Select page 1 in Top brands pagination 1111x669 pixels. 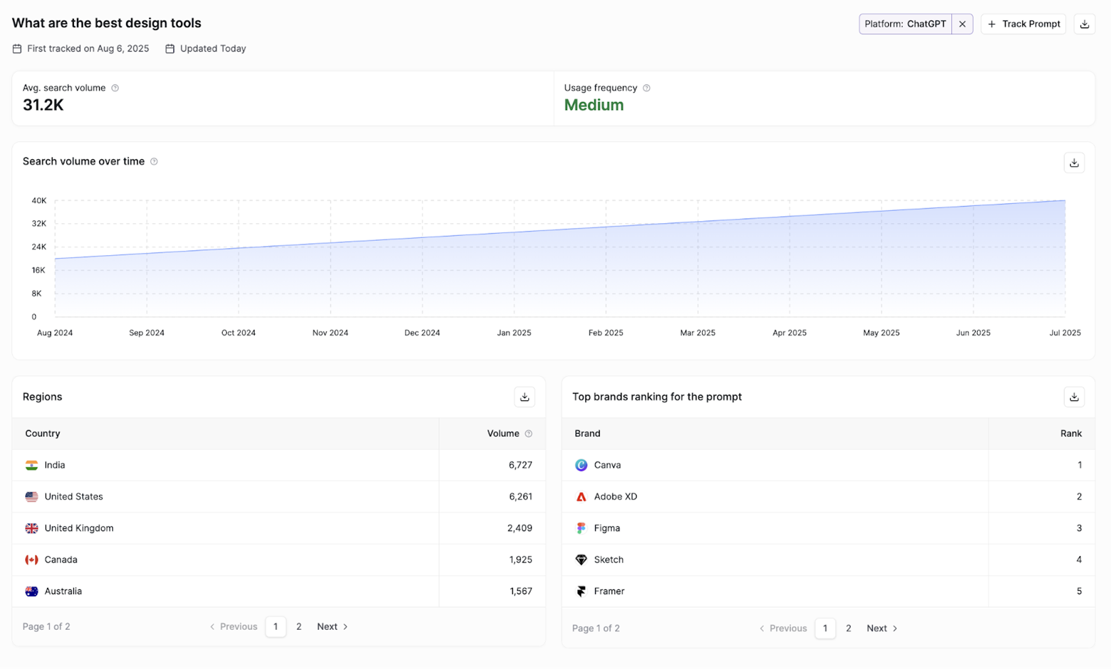(x=825, y=628)
